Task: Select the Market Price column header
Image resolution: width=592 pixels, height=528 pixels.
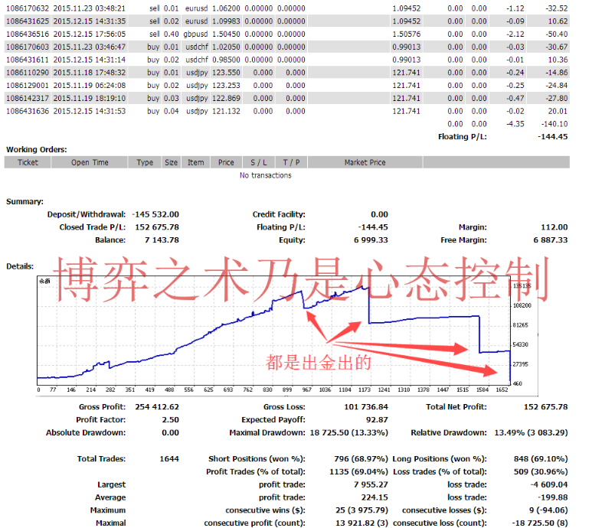Action: [x=366, y=162]
